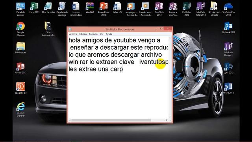Click the vertical scrollbar up arrow
The image size is (252, 142).
point(170,38)
